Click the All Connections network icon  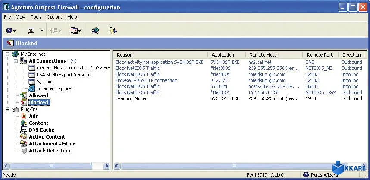click(24, 61)
